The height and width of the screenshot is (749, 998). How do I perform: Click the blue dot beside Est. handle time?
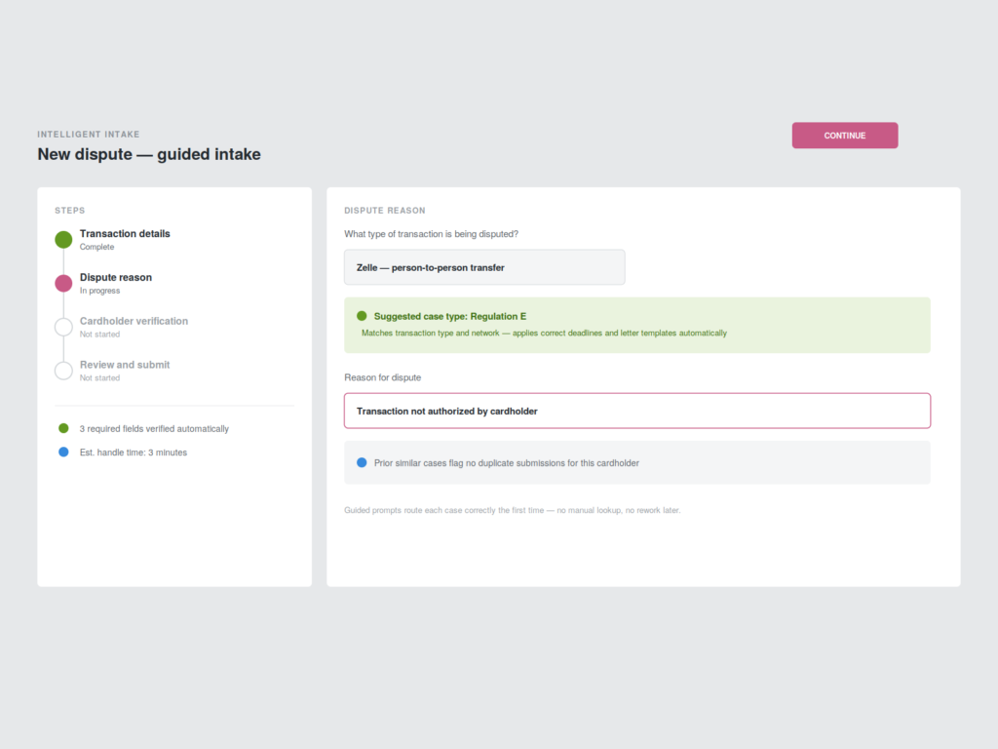pyautogui.click(x=63, y=453)
